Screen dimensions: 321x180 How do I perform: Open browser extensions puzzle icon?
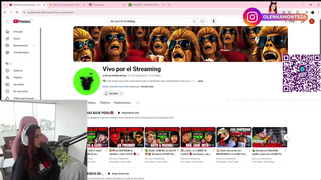[298, 12]
